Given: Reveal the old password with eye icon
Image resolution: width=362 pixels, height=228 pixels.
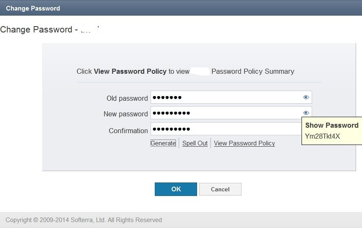Looking at the screenshot, I should 306,97.
